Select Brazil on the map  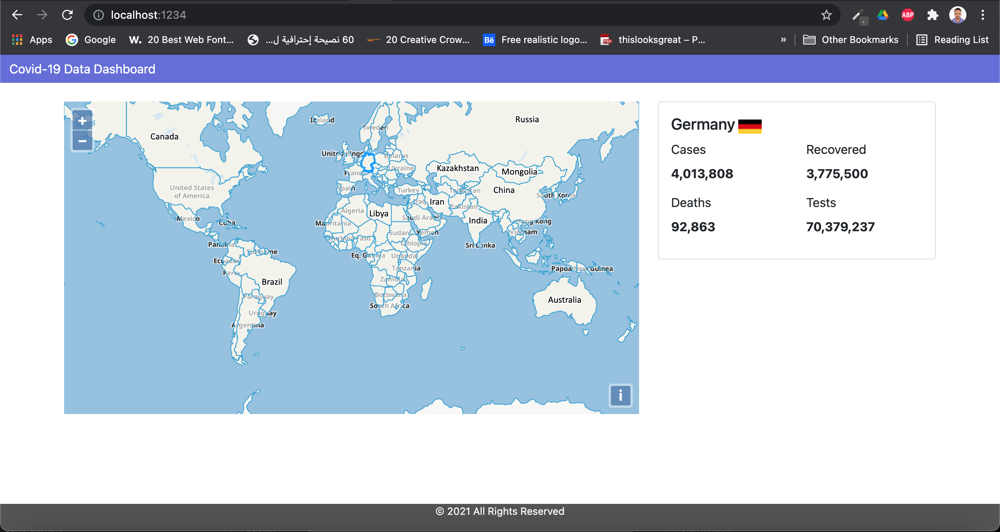(272, 282)
